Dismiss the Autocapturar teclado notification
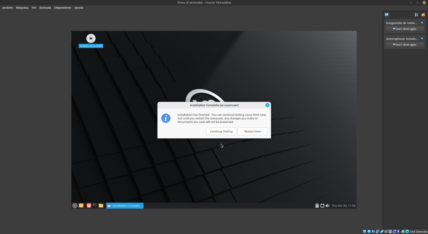The width and height of the screenshot is (428, 234). (422, 38)
